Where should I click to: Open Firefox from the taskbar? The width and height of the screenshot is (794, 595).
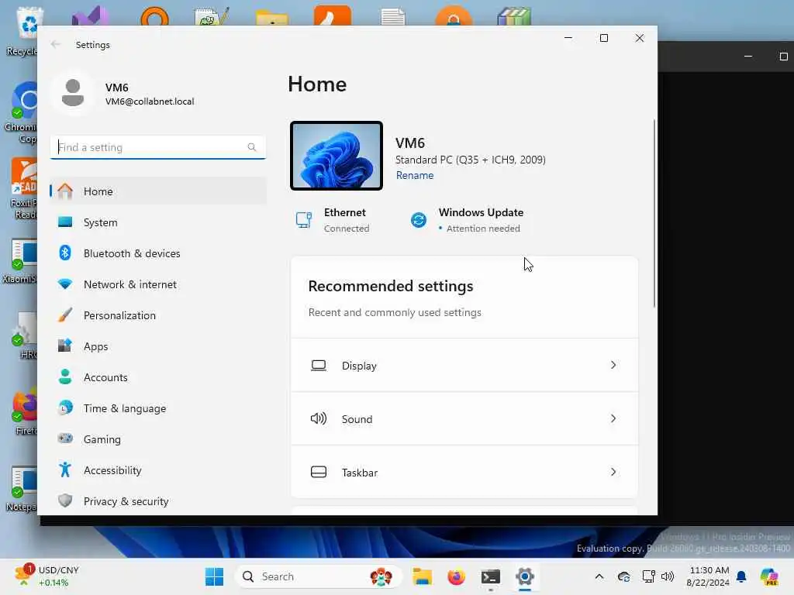[x=456, y=576]
